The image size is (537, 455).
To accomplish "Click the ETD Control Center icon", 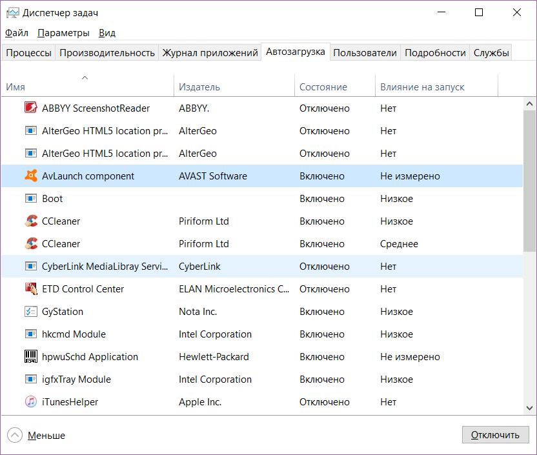I will pyautogui.click(x=31, y=288).
